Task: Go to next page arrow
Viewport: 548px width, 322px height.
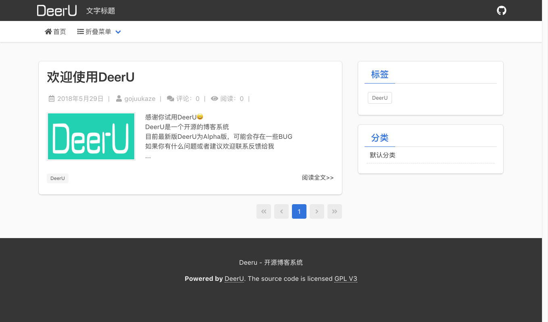Action: click(317, 211)
